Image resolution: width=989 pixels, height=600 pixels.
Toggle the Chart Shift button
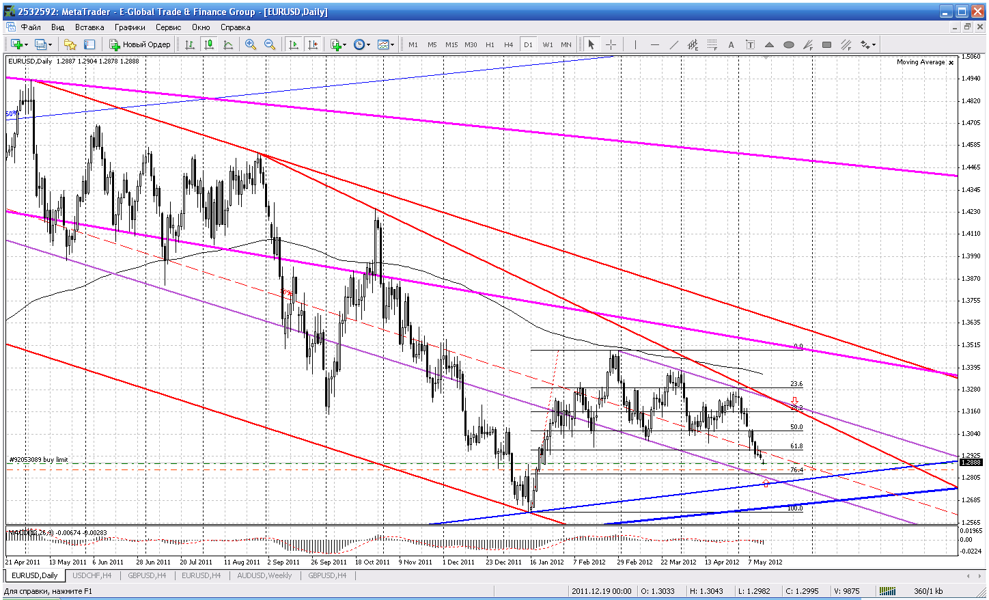tap(313, 44)
